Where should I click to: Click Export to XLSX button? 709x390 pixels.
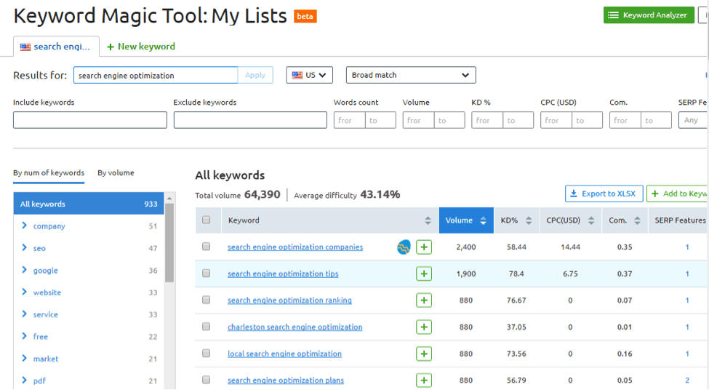604,194
